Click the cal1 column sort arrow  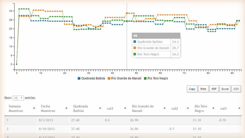125,108
